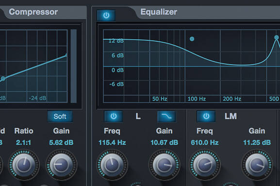
Task: Click the 5.62 dB compressor gain value
Action: (x=61, y=143)
